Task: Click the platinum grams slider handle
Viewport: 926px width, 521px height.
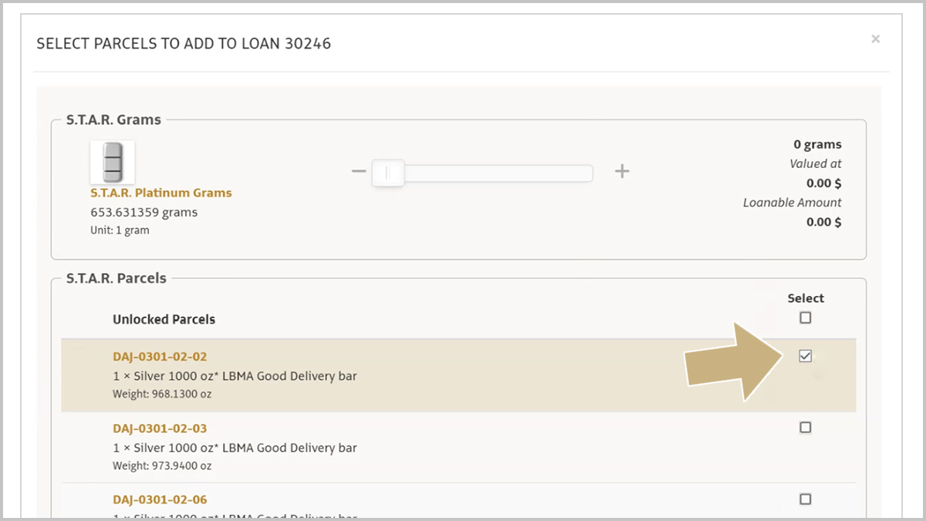Action: (388, 173)
